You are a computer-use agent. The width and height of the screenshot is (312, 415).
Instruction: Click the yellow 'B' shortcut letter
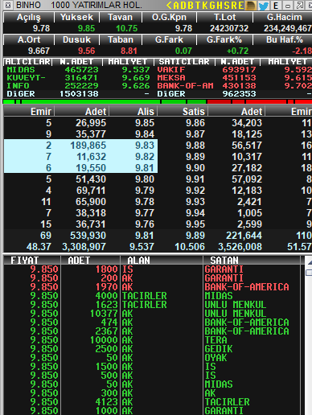click(x=190, y=5)
